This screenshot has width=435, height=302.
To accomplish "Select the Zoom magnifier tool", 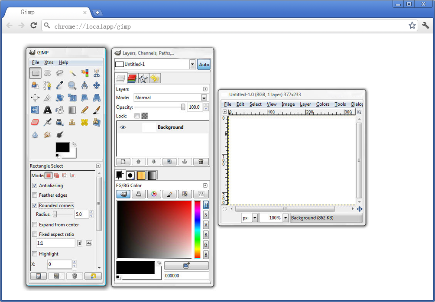I will click(x=72, y=85).
